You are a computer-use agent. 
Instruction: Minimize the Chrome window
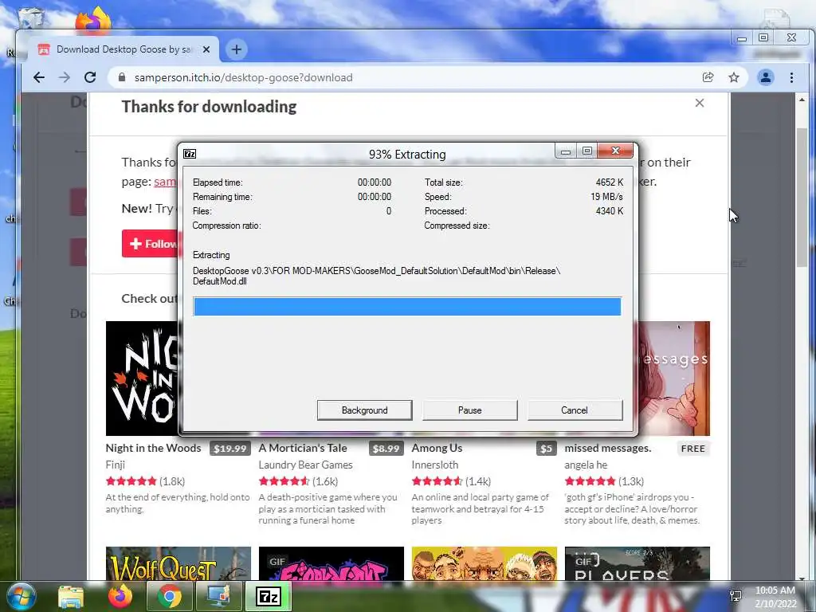pyautogui.click(x=742, y=38)
